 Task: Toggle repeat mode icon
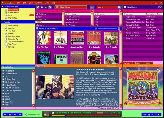(154, 115)
